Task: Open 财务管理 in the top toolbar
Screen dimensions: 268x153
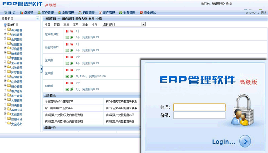Action: 127,13
